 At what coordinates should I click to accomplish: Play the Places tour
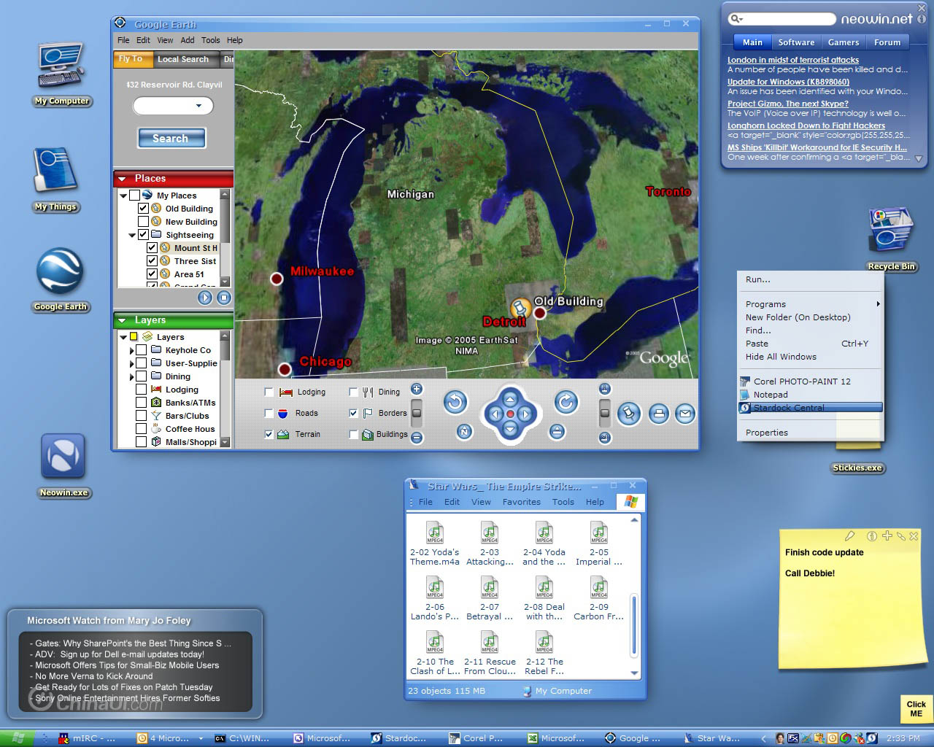pos(205,297)
